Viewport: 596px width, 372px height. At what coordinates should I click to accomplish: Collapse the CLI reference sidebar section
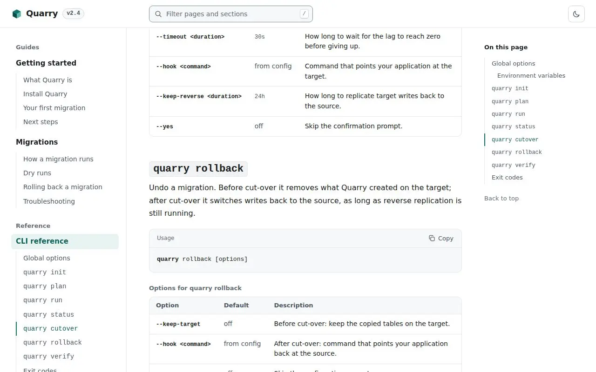coord(65,241)
